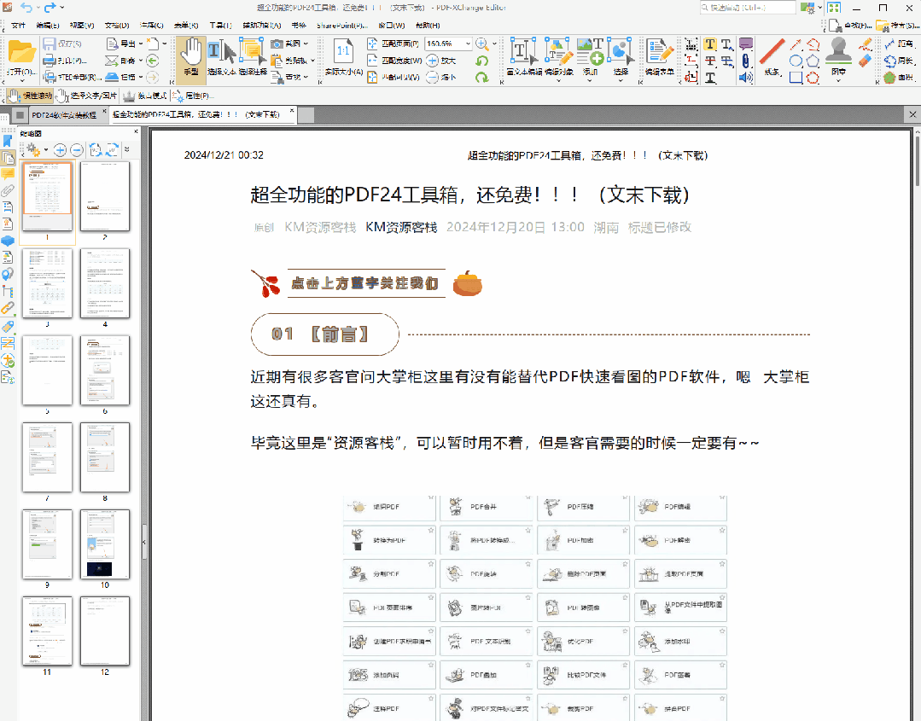Open the Links pane in sidebar
Screen dimensions: 921x721
coord(8,308)
